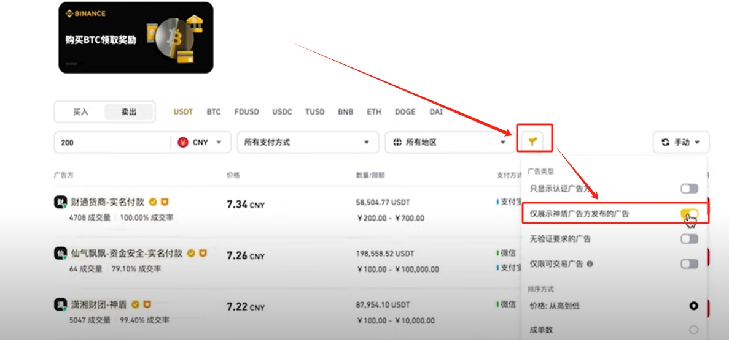Image resolution: width=729 pixels, height=340 pixels.
Task: Toggle 只显示认证广告方 switch
Action: tap(690, 189)
